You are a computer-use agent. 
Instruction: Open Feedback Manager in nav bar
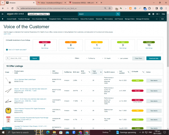coord(24,19)
